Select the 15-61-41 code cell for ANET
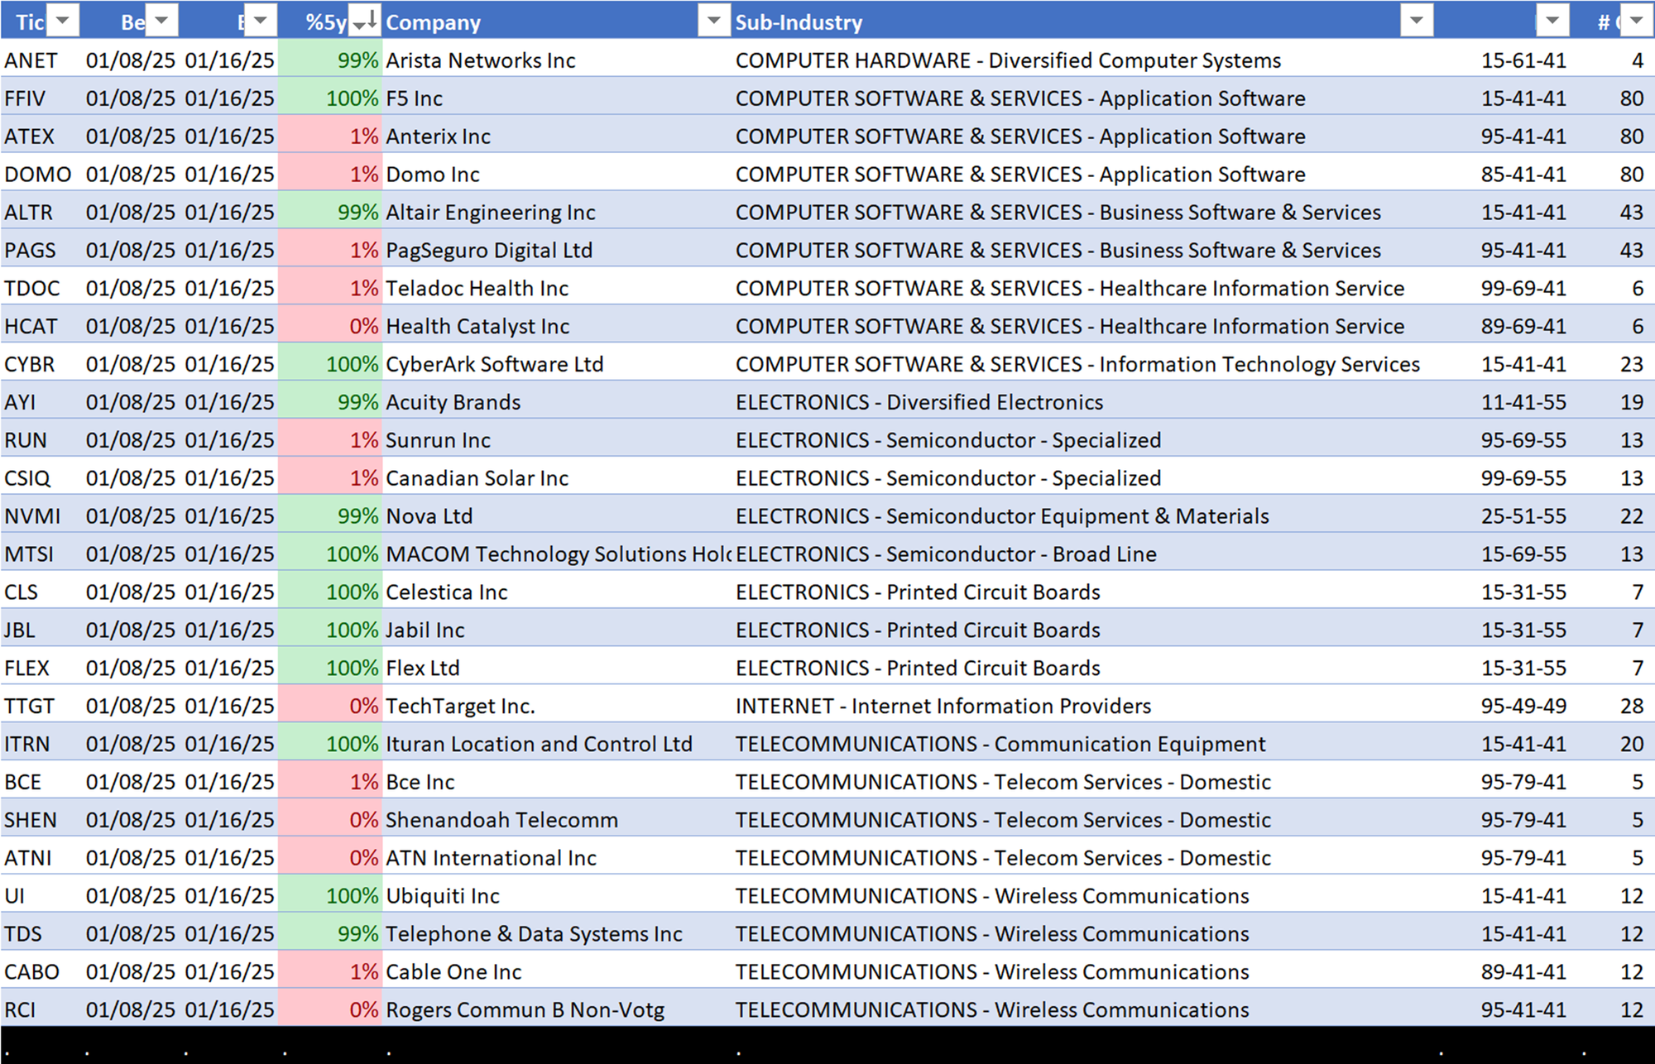The height and width of the screenshot is (1064, 1655). [1523, 60]
